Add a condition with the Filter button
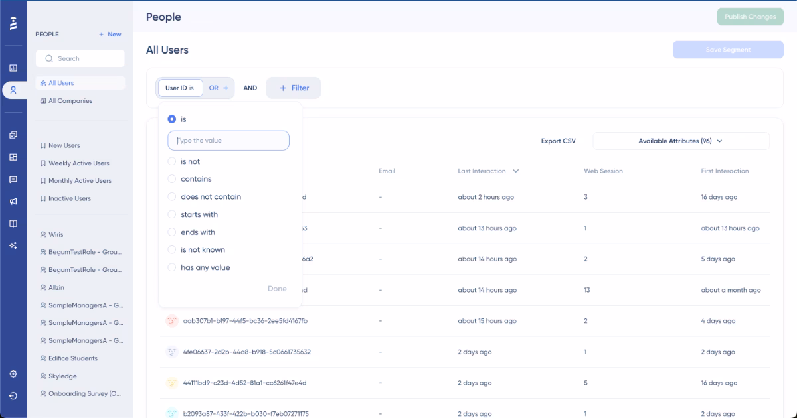The image size is (797, 418). click(x=294, y=88)
